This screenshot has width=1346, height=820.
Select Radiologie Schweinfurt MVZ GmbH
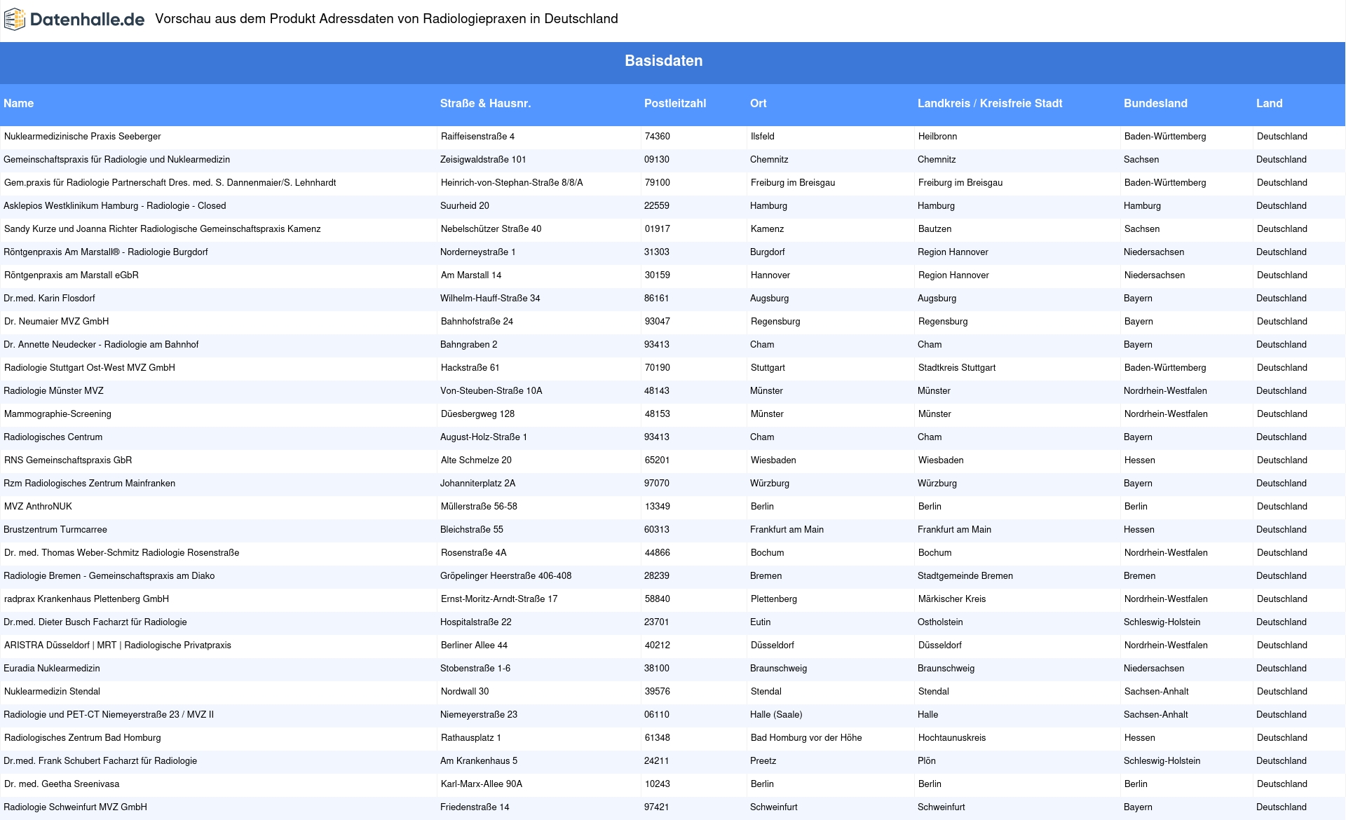tap(75, 807)
